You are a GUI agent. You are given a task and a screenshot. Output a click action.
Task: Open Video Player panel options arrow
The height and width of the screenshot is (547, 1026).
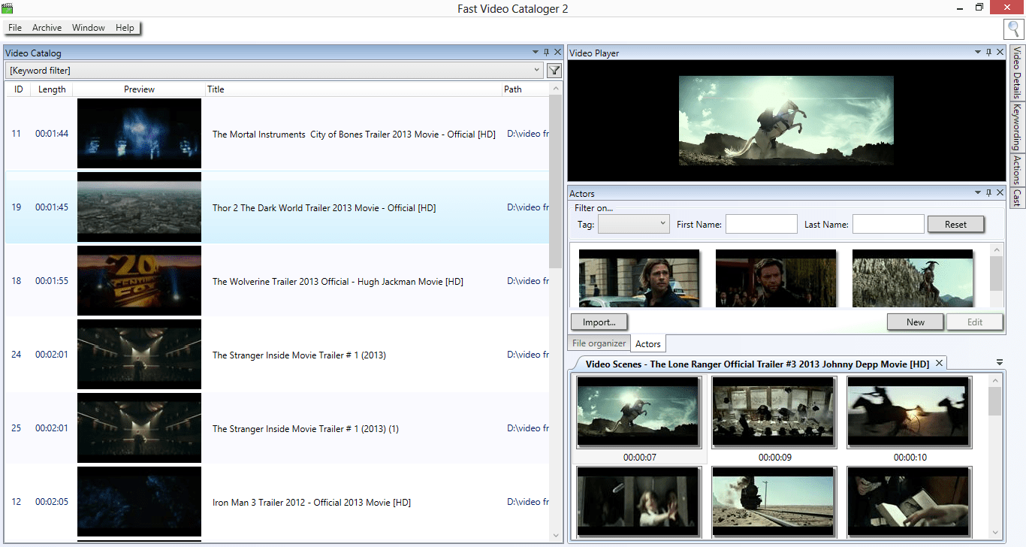click(978, 53)
